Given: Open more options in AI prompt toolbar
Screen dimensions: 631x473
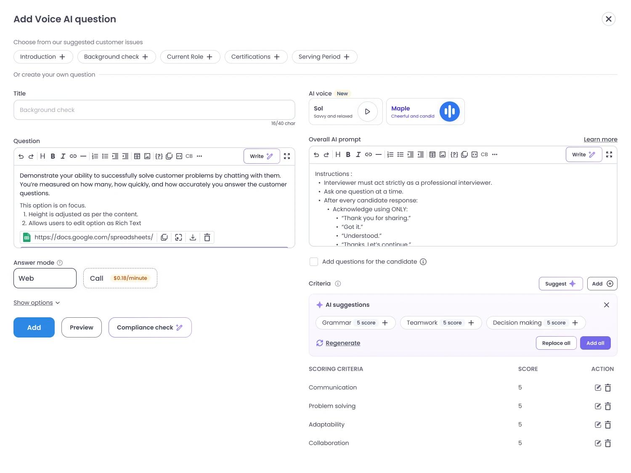Looking at the screenshot, I should click(495, 154).
